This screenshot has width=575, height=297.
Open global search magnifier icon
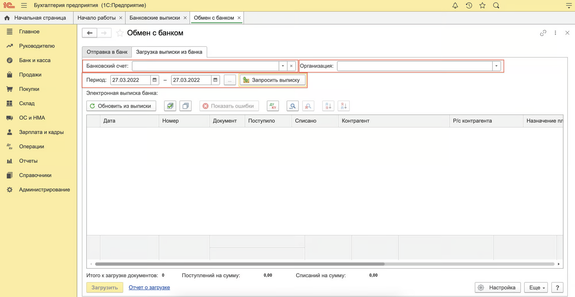496,5
